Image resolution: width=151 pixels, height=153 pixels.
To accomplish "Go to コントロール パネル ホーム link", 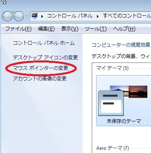I will (x=44, y=43).
